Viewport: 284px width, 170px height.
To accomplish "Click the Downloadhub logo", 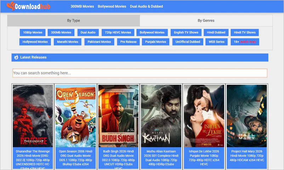I will click(x=28, y=6).
